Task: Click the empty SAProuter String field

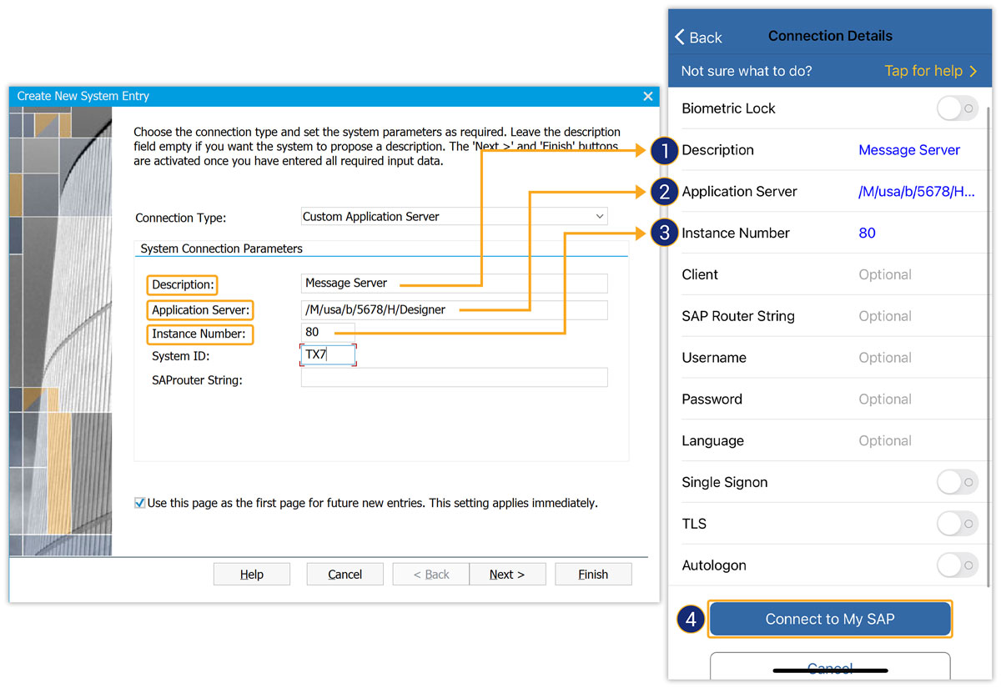Action: point(454,379)
